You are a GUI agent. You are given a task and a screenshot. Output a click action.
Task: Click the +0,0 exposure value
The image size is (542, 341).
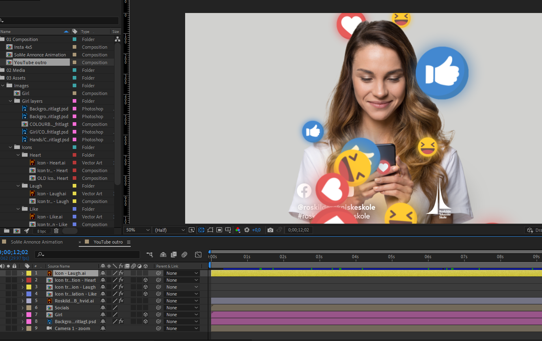click(x=256, y=230)
